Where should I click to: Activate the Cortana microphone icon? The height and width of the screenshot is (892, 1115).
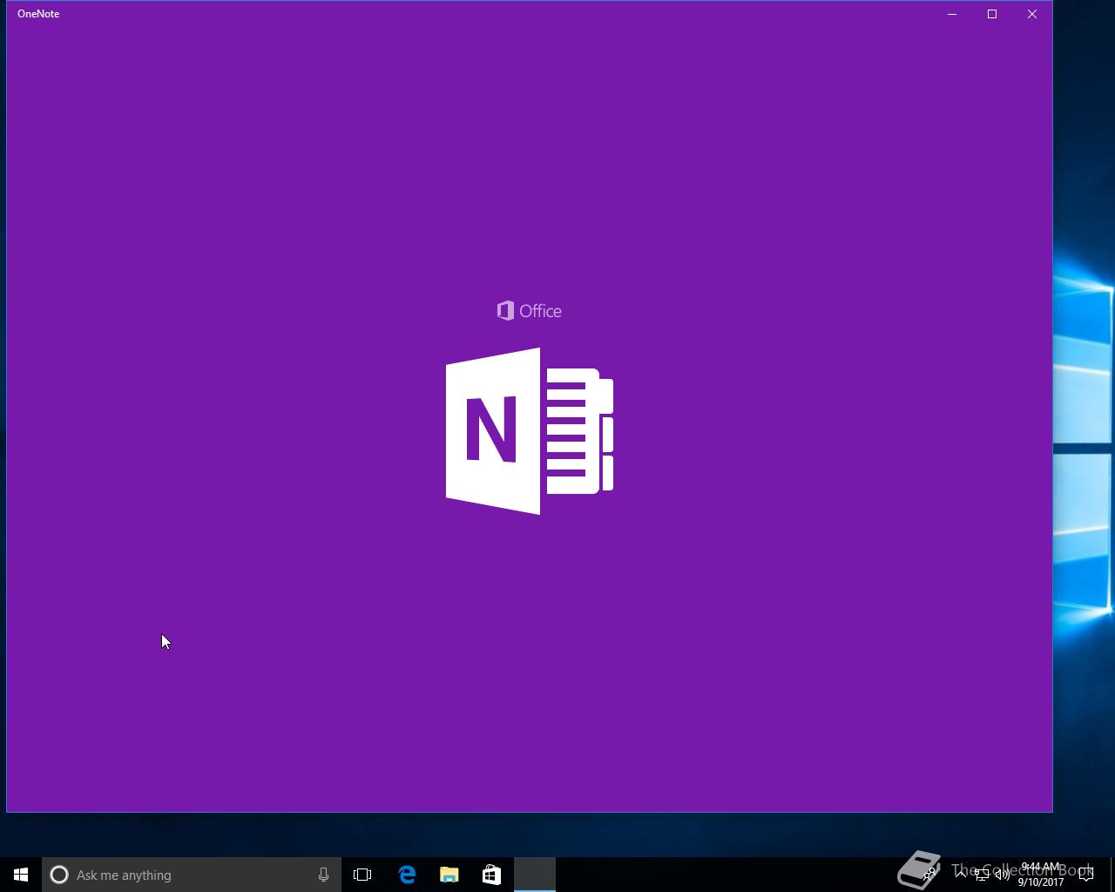coord(323,875)
